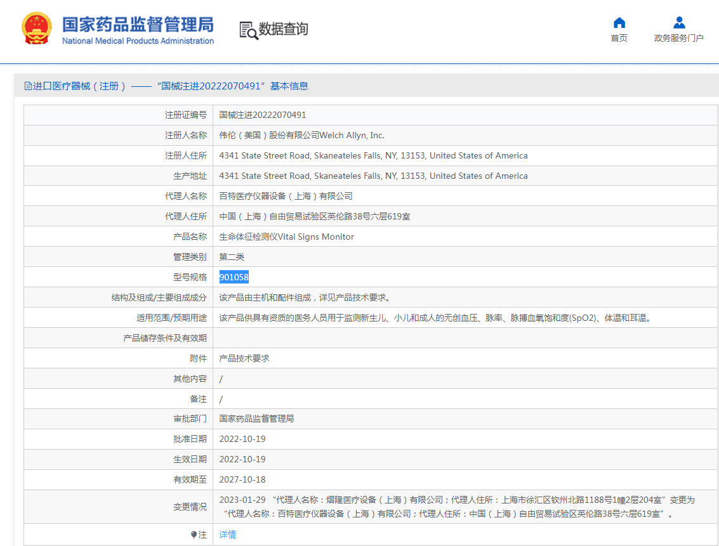
Task: Click the 变更情况 row label
Action: (x=190, y=507)
